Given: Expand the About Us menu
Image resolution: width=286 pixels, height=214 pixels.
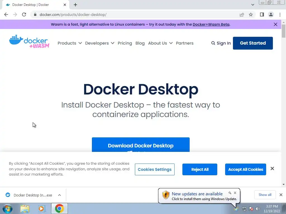Looking at the screenshot, I should click(160, 43).
